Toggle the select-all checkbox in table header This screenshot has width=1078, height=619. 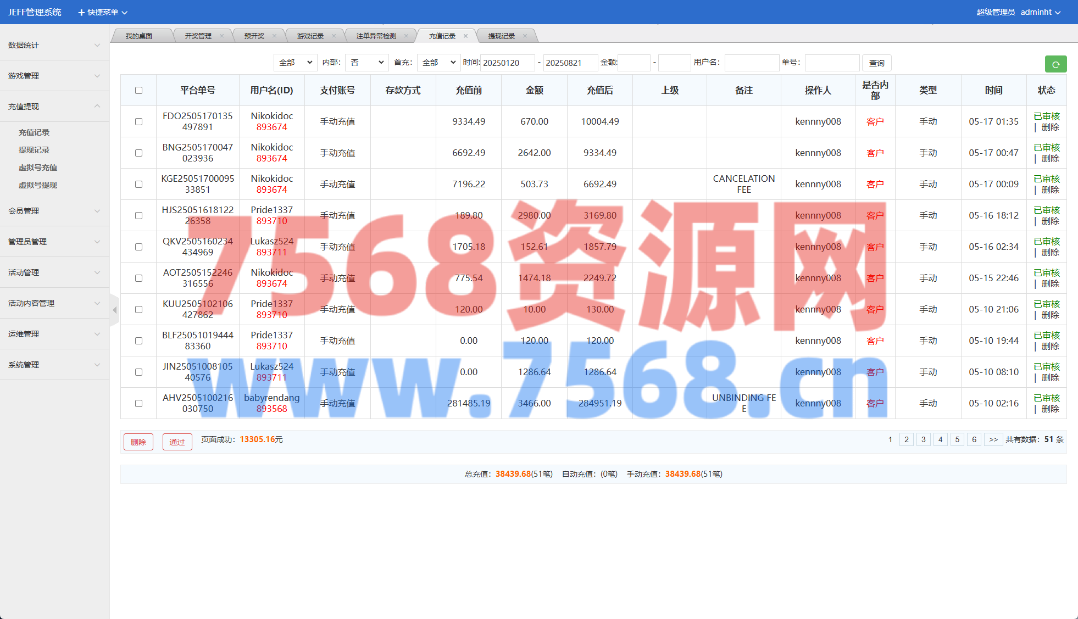click(138, 91)
